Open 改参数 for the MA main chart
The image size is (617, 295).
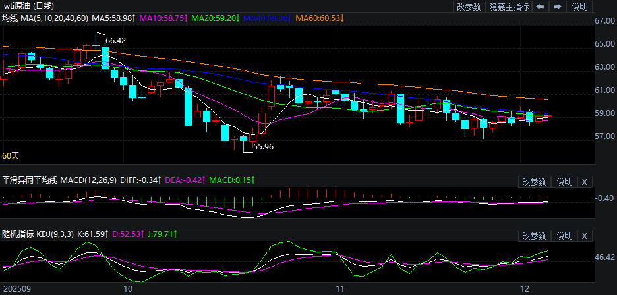tap(469, 7)
